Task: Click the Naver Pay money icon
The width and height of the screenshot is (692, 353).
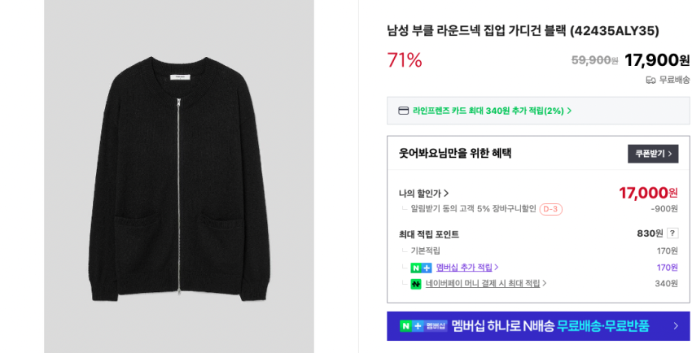Action: click(x=416, y=284)
